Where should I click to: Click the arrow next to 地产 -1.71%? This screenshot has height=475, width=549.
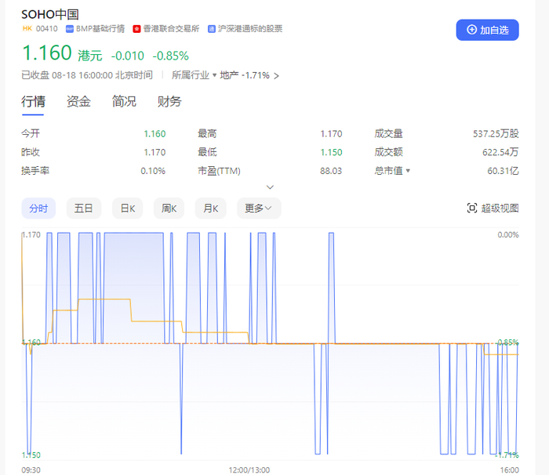(x=277, y=76)
